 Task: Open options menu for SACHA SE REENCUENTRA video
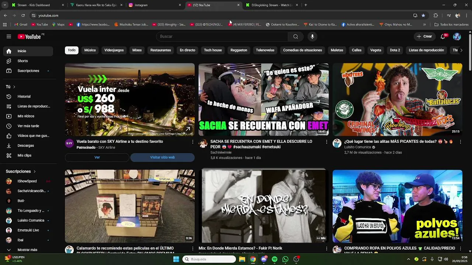tap(326, 142)
